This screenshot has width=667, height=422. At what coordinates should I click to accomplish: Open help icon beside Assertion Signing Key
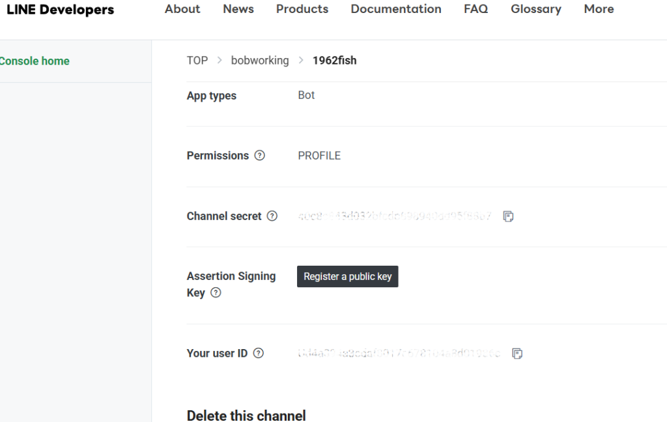pos(216,292)
